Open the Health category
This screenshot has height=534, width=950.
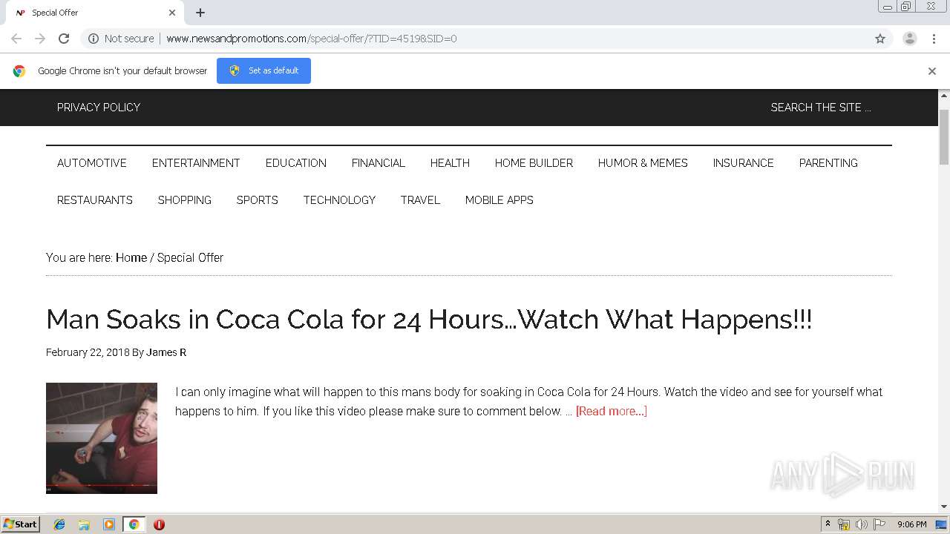[x=450, y=163]
